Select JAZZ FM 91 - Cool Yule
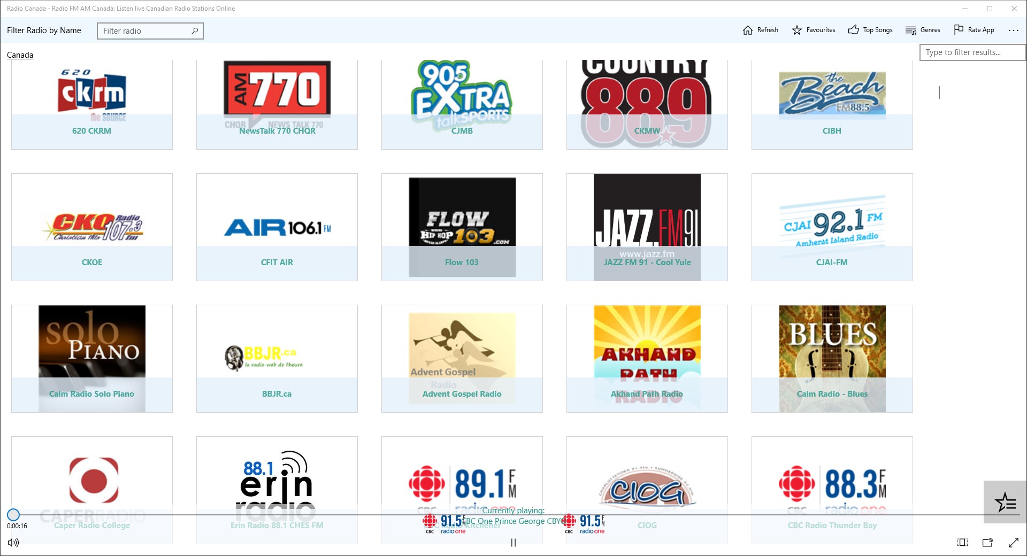 647,227
